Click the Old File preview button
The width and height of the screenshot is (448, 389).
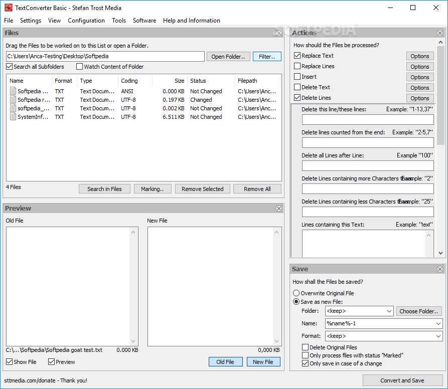coord(225,362)
